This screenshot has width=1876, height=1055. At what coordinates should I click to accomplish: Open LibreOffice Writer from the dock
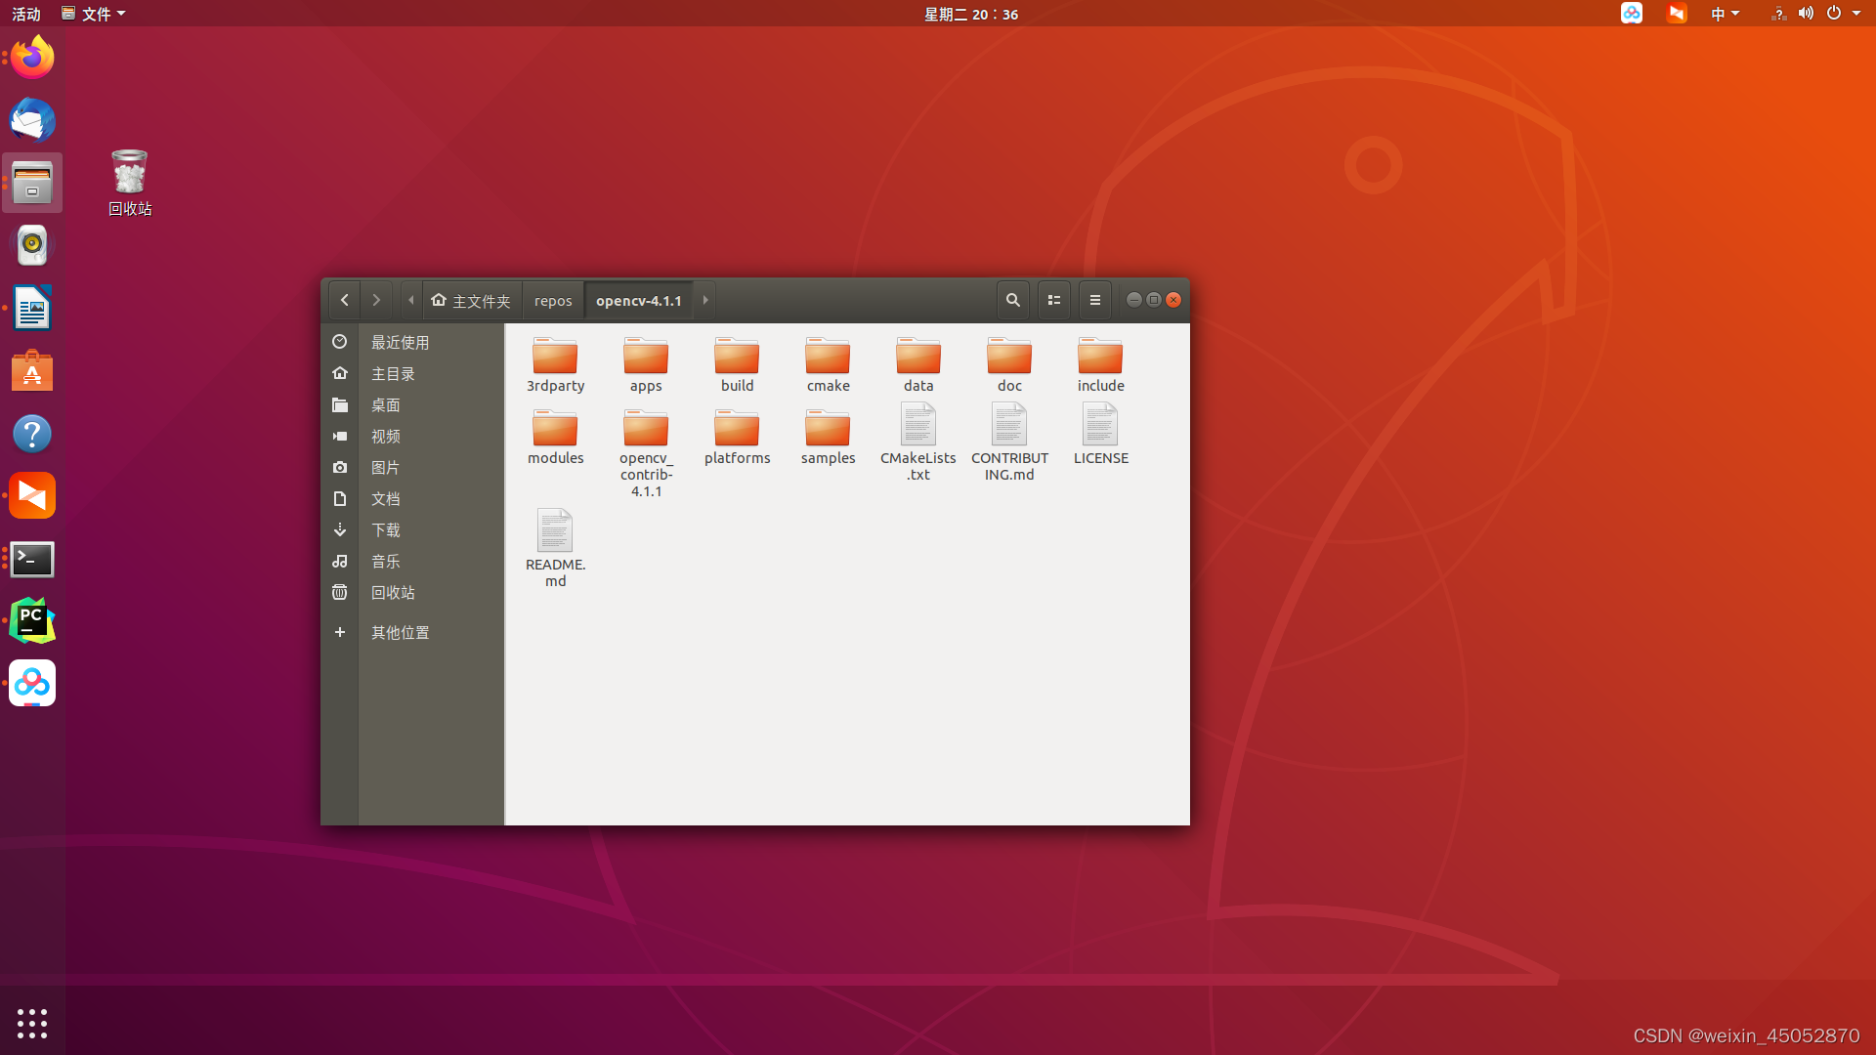coord(32,308)
